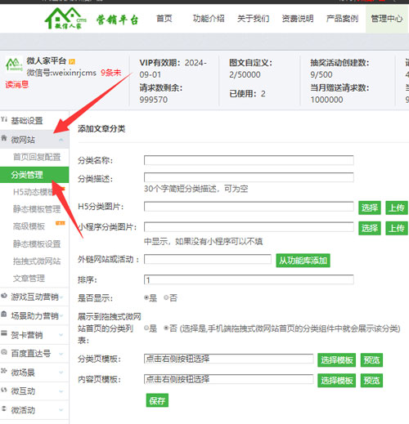
Task: Click 上传 button for H5分类图片
Action: click(397, 208)
